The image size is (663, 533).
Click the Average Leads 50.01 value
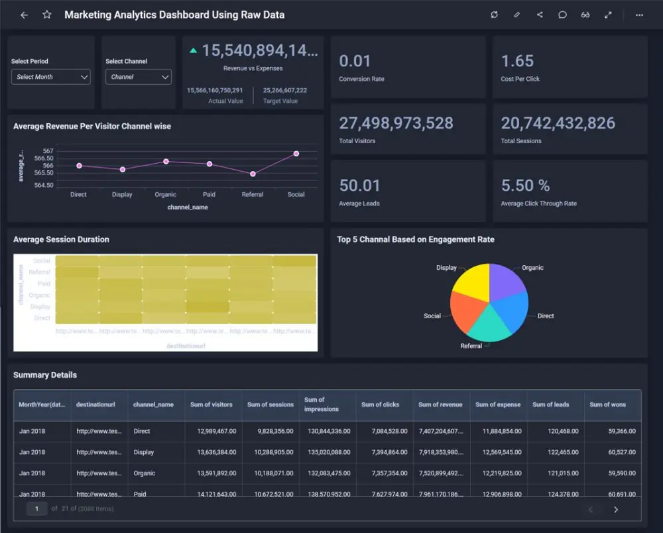tap(360, 186)
